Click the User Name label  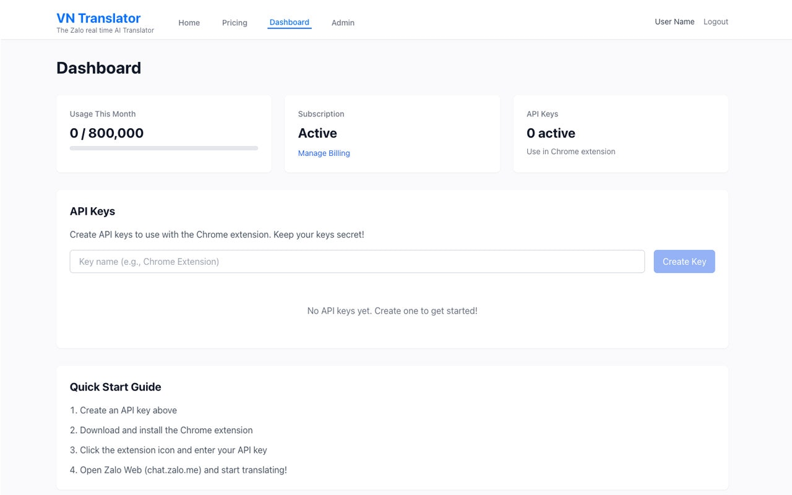pos(674,21)
